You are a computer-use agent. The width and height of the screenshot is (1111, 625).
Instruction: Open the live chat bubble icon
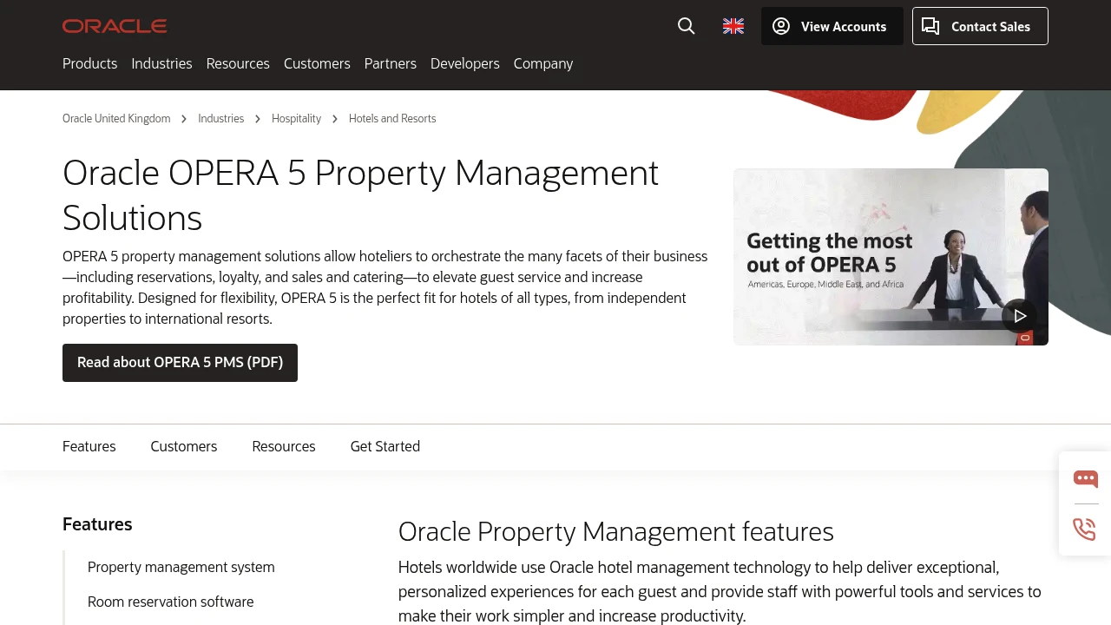click(x=1085, y=478)
